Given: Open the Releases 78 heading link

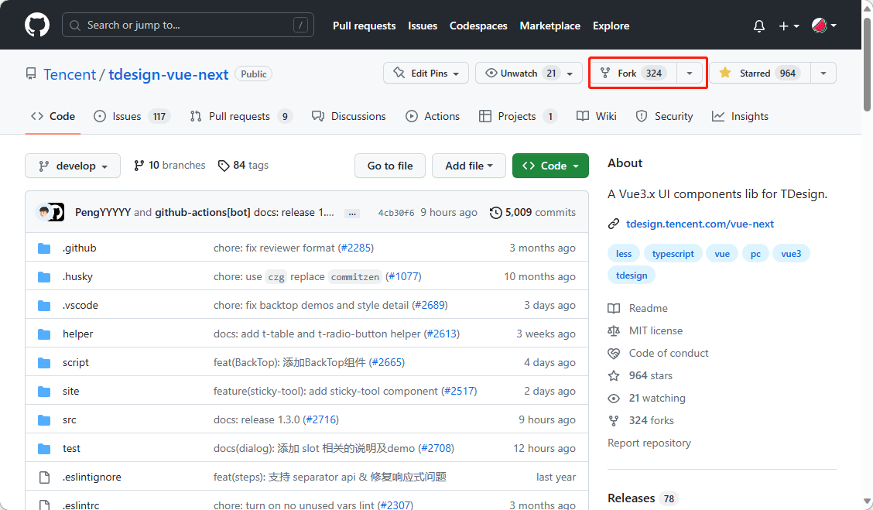Looking at the screenshot, I should [643, 498].
